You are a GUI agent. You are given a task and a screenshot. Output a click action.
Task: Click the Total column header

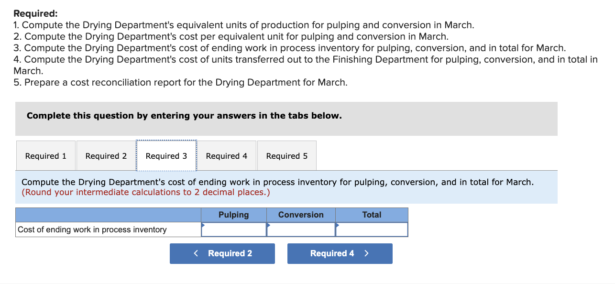[x=372, y=215]
